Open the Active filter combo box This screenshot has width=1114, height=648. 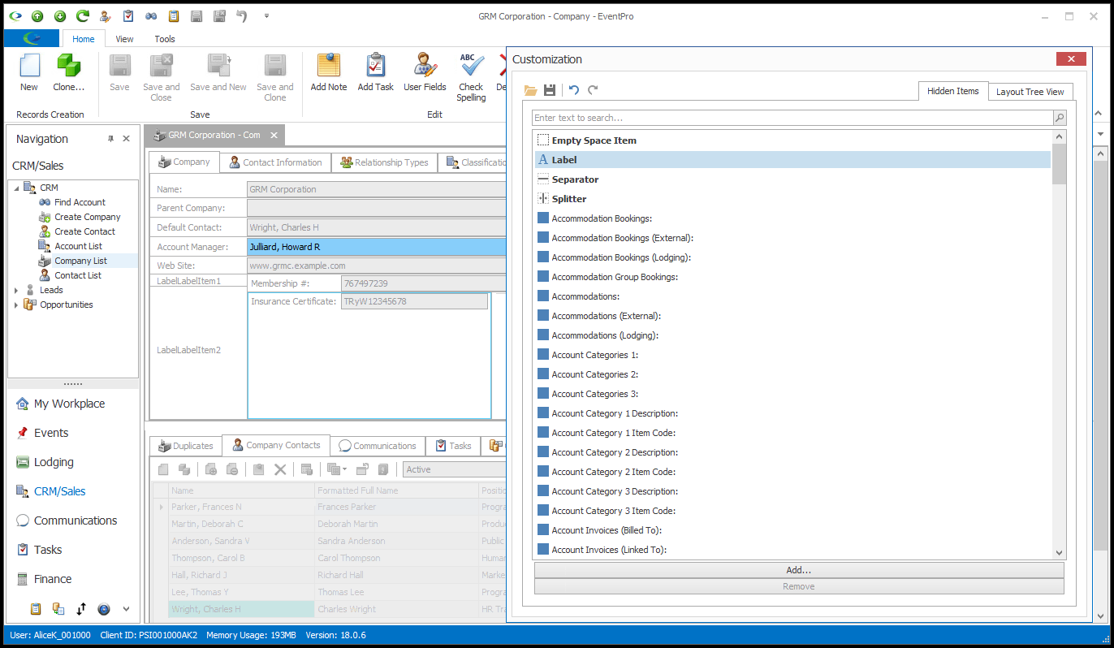[455, 469]
